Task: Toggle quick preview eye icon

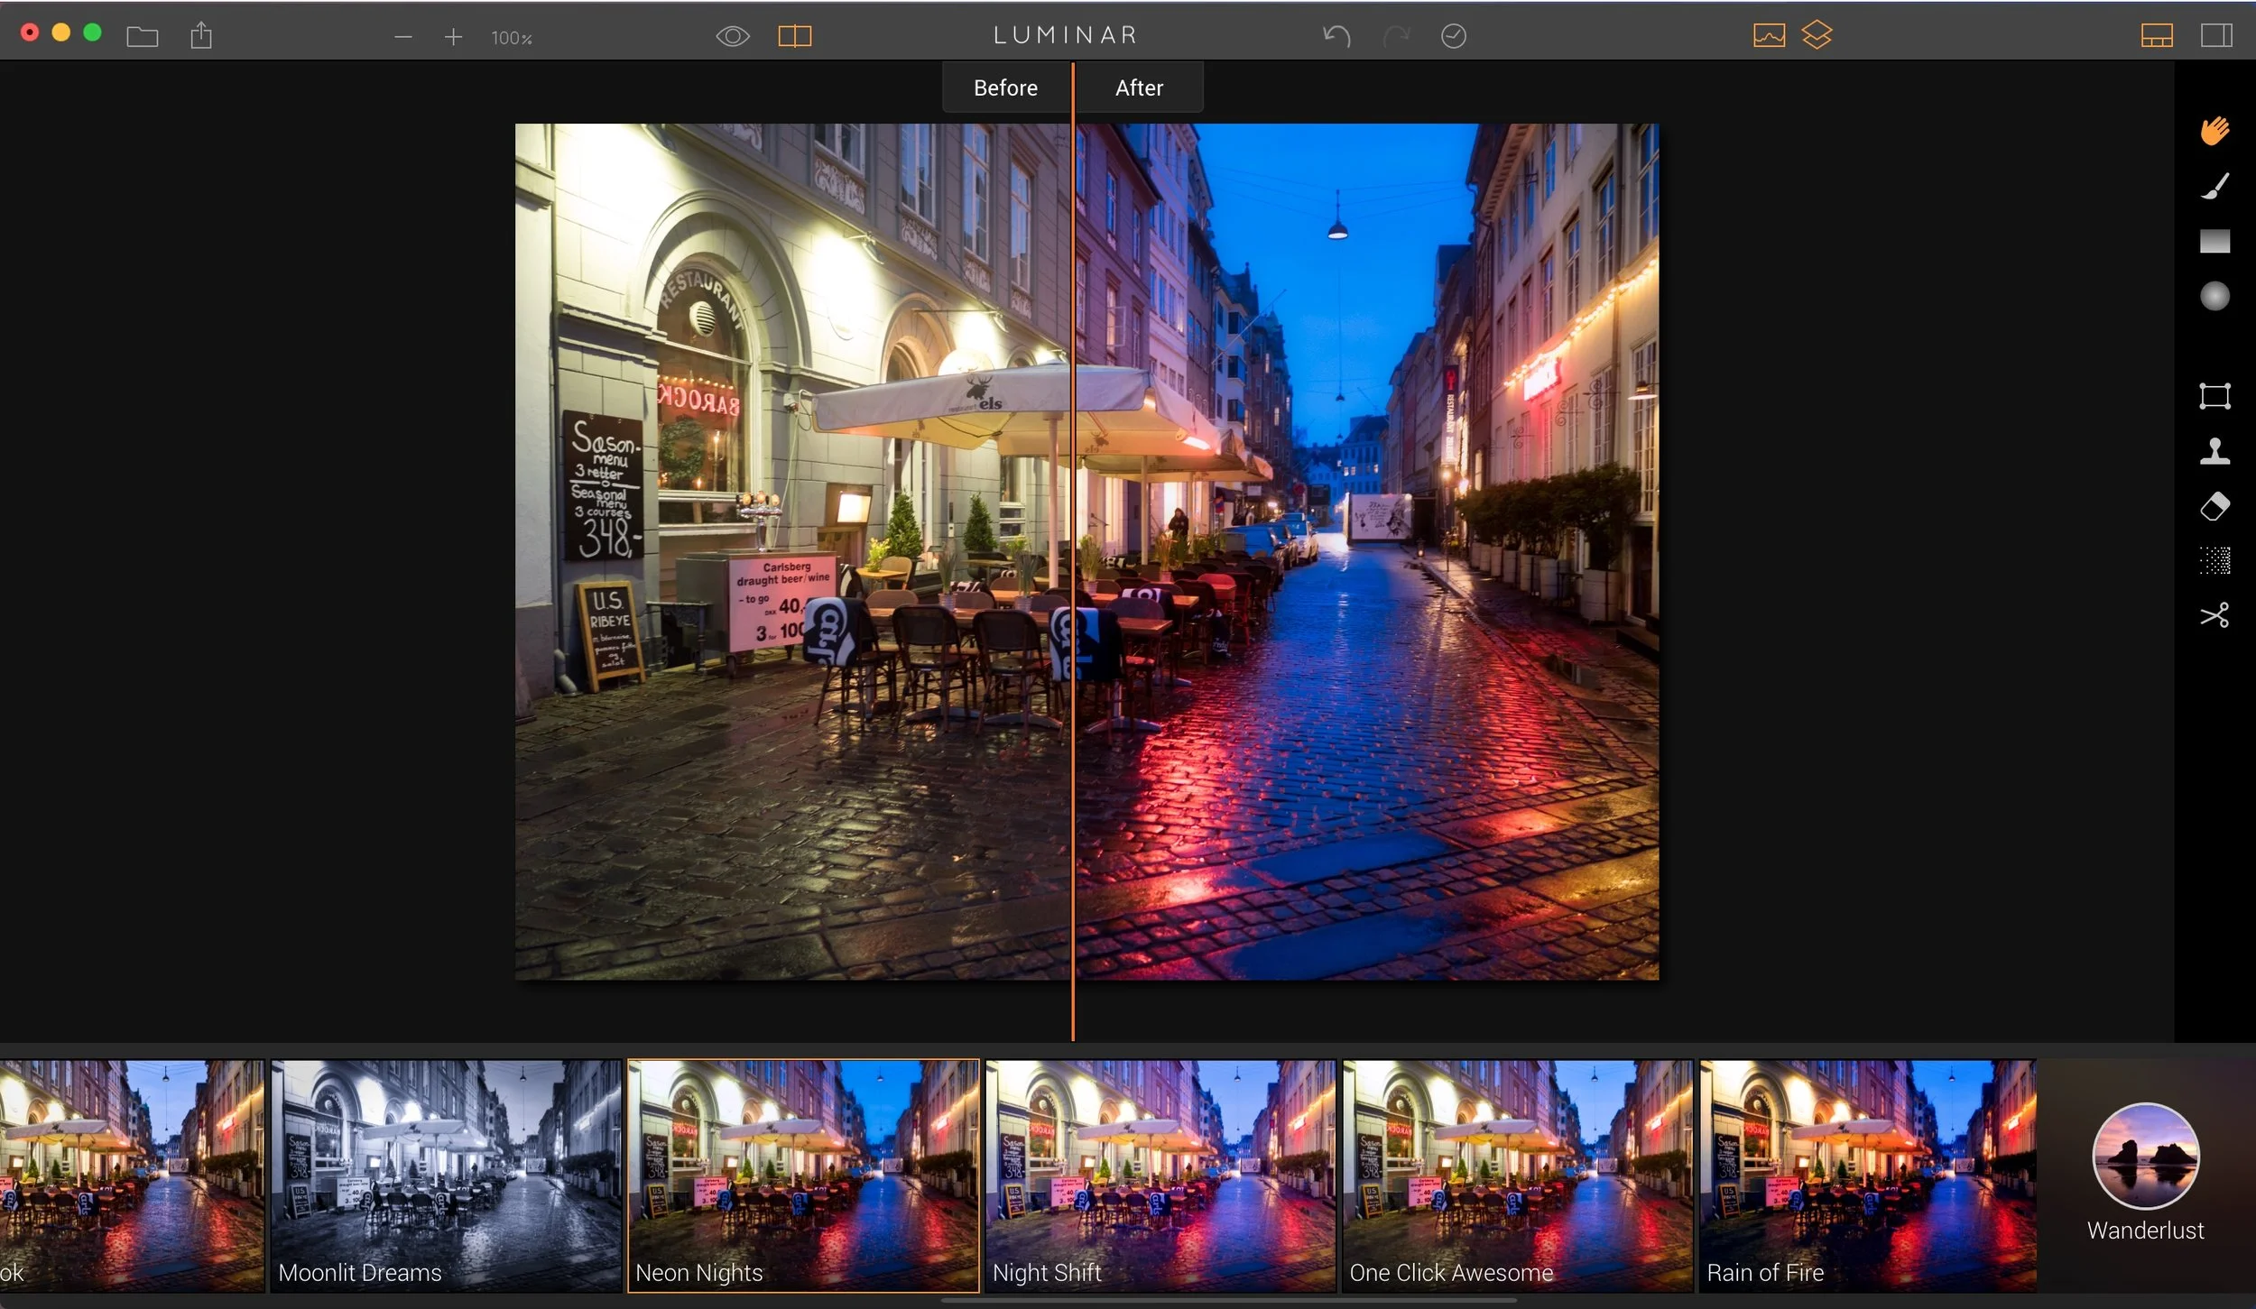Action: pyautogui.click(x=732, y=36)
